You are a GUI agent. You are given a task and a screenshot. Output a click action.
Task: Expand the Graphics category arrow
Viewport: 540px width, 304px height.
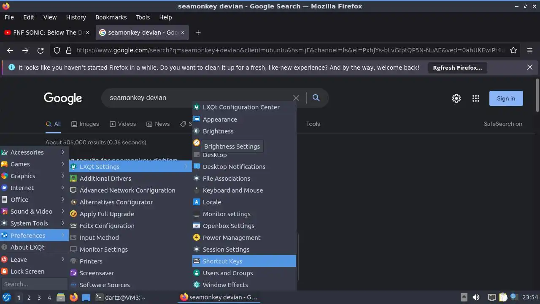point(63,176)
